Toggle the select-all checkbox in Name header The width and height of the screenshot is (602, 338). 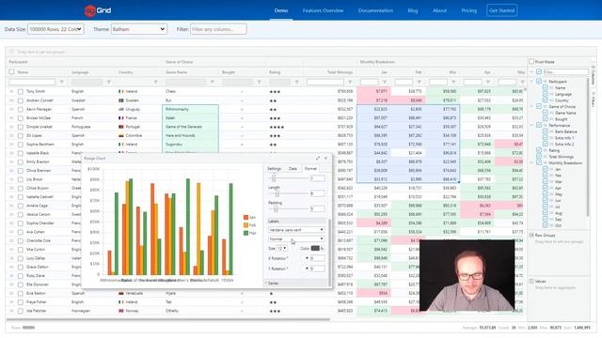11,71
